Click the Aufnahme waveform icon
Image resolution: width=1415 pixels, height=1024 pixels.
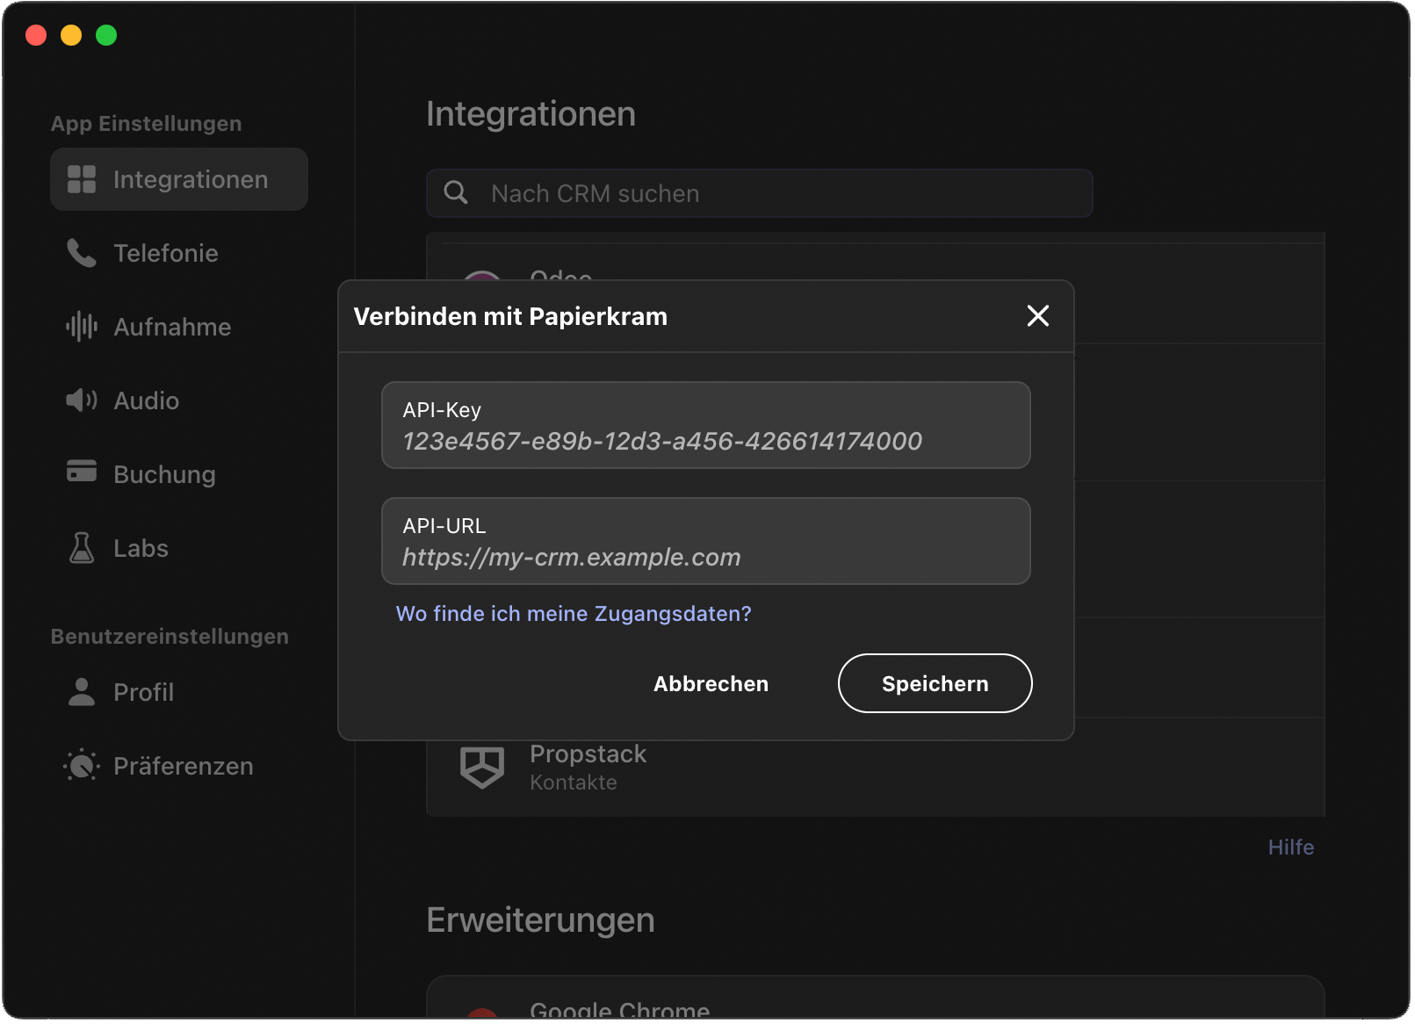click(x=82, y=327)
